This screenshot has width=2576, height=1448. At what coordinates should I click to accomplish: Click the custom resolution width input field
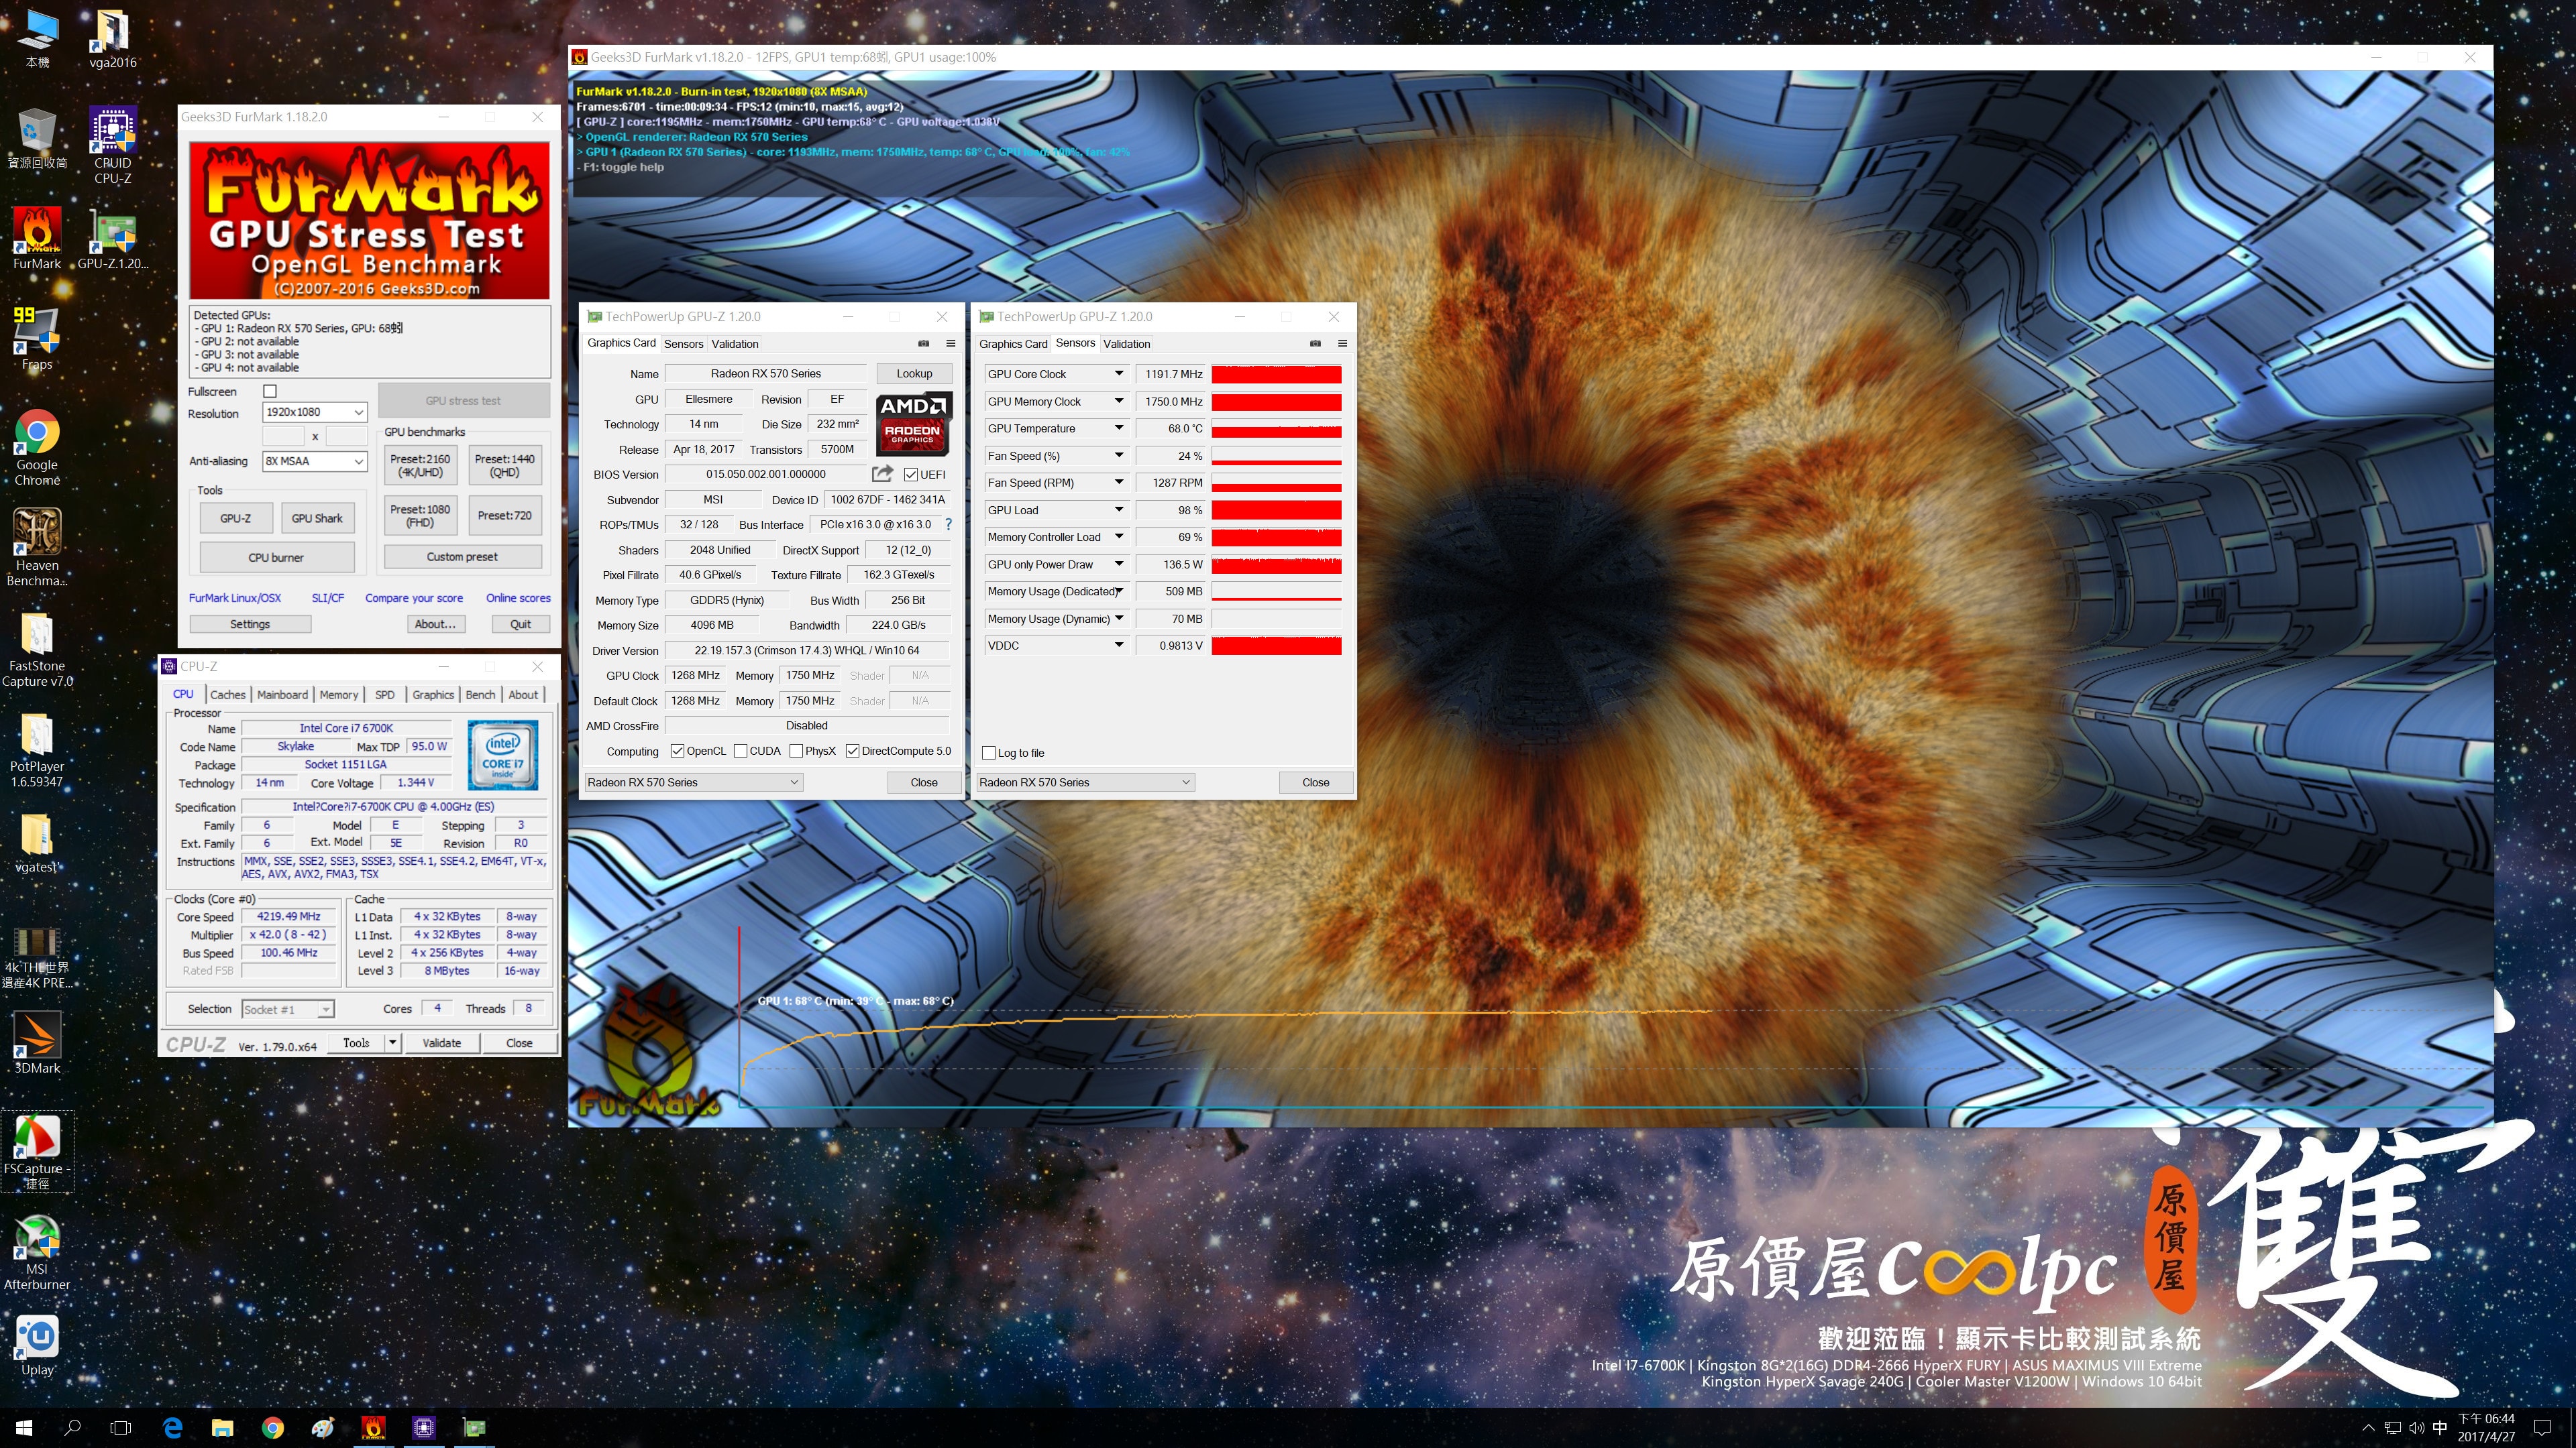point(283,436)
